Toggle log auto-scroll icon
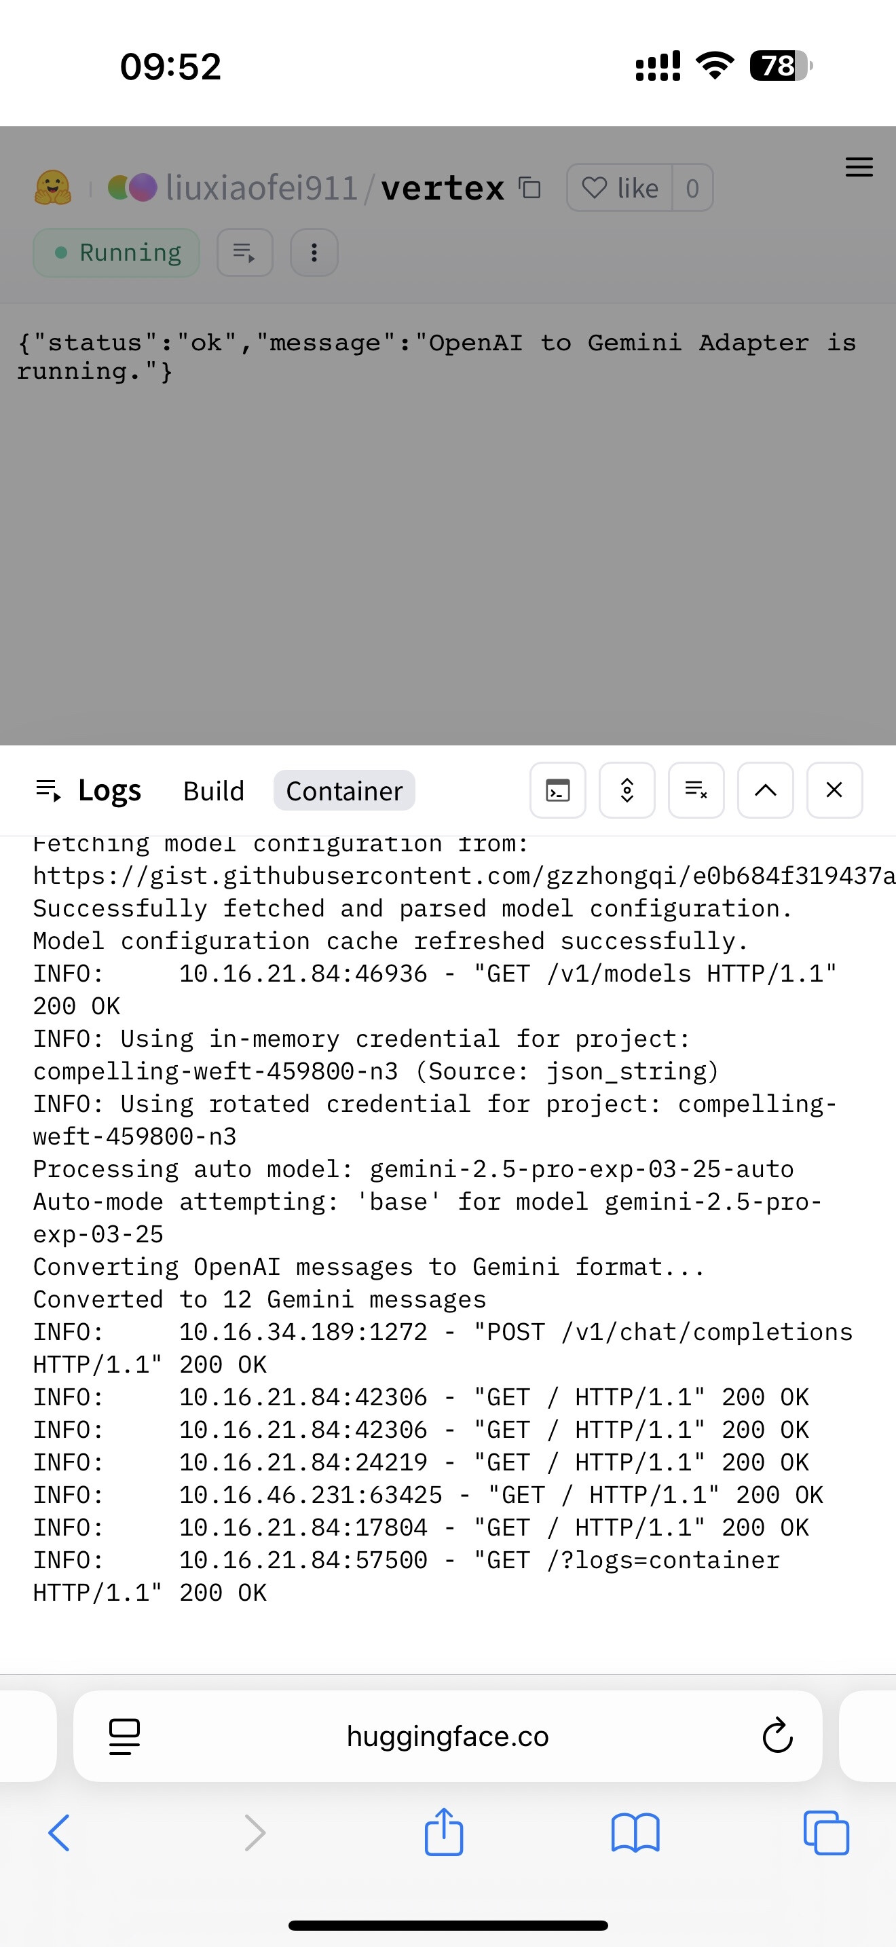This screenshot has height=1947, width=896. click(x=627, y=791)
